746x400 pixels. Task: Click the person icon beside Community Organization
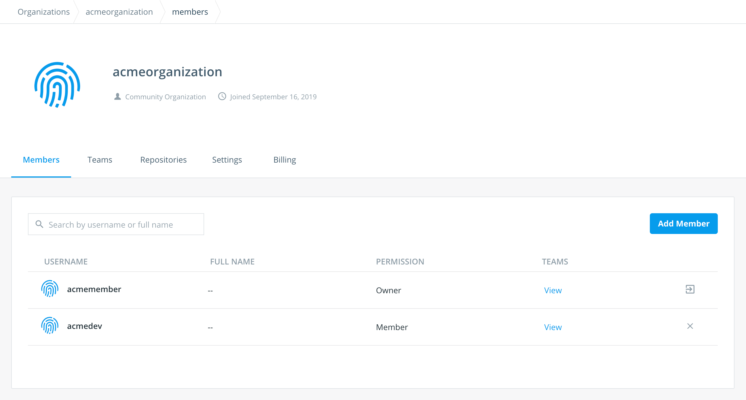coord(117,96)
